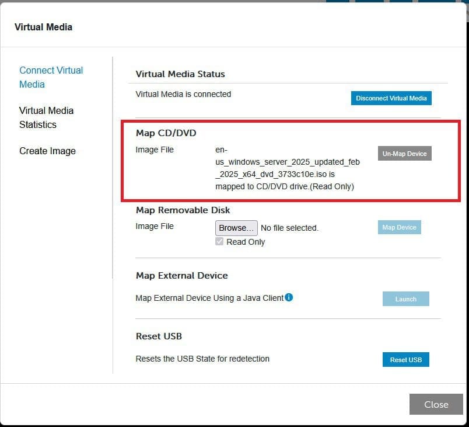Select the Map Removable Disk heading

183,210
